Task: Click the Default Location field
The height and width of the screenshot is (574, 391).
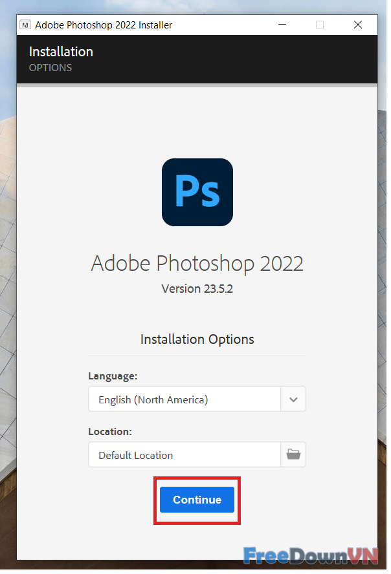Action: (x=184, y=455)
